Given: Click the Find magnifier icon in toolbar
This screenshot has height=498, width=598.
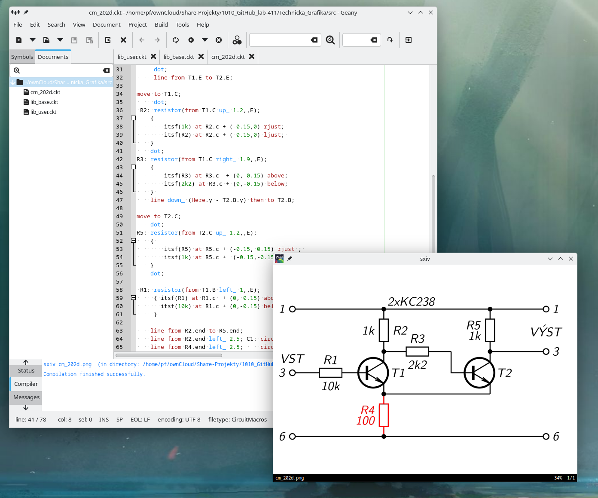Looking at the screenshot, I should tap(330, 40).
